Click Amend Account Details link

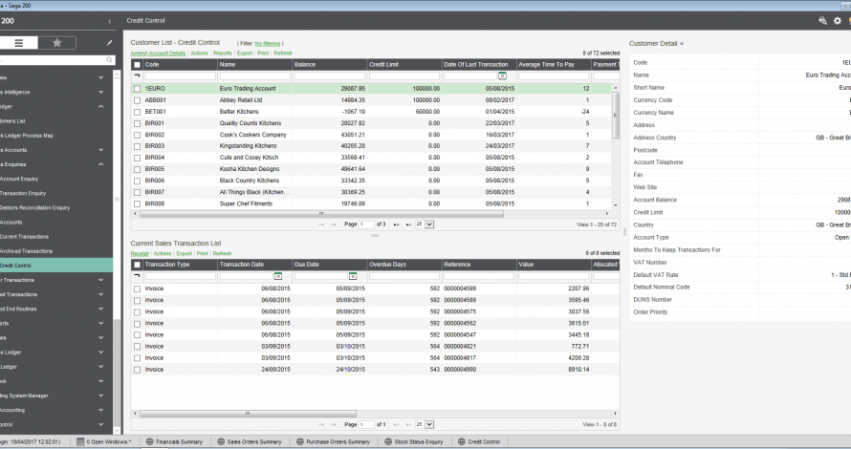(158, 53)
